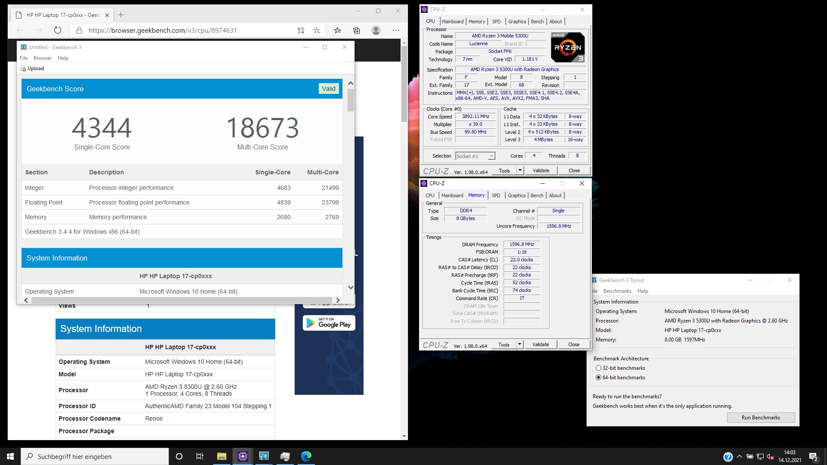Open the network tray icon

pyautogui.click(x=760, y=457)
